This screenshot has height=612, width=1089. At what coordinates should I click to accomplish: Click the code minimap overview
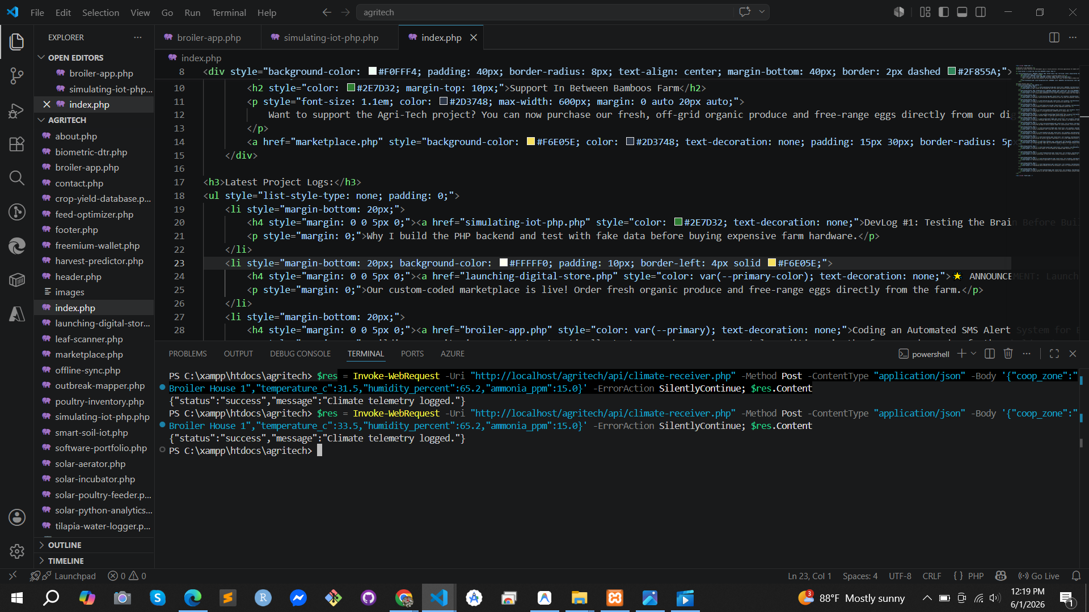click(x=1048, y=120)
